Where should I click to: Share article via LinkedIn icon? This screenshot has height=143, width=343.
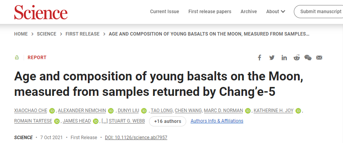[284, 58]
